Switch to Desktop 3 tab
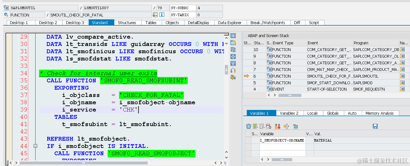 point(75,22)
